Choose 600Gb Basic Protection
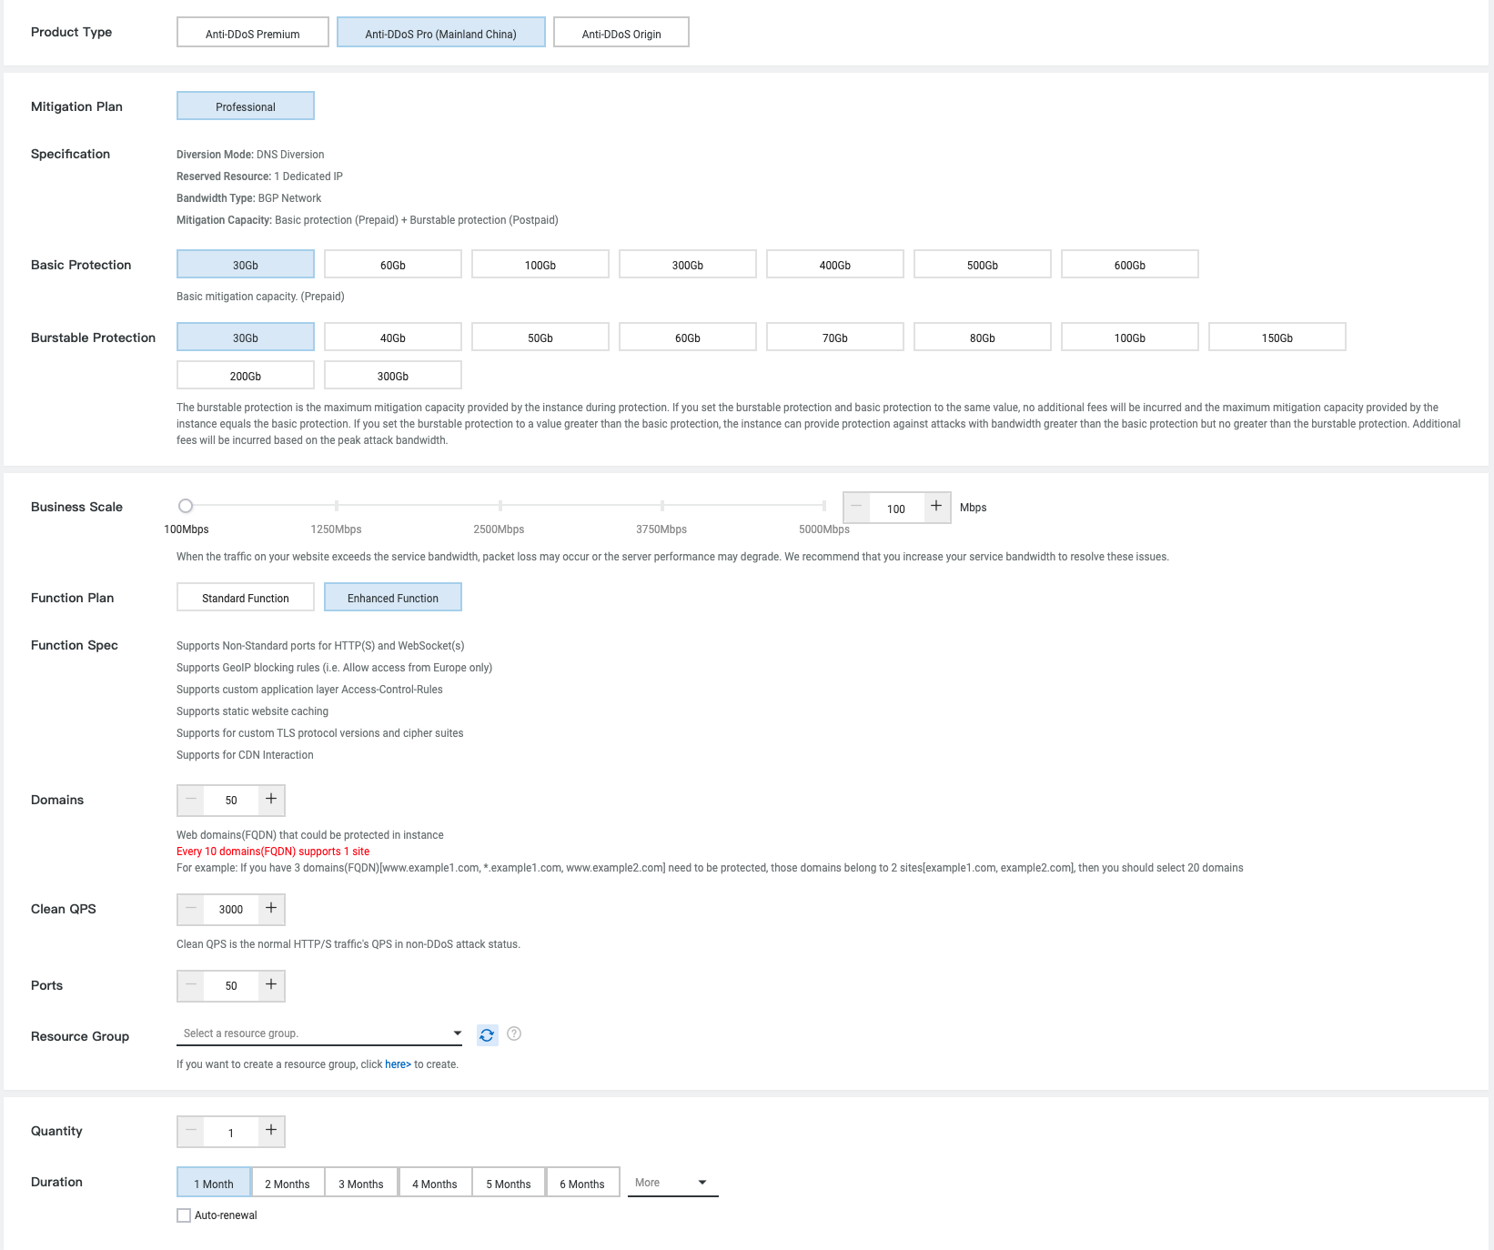The image size is (1494, 1250). (x=1130, y=264)
